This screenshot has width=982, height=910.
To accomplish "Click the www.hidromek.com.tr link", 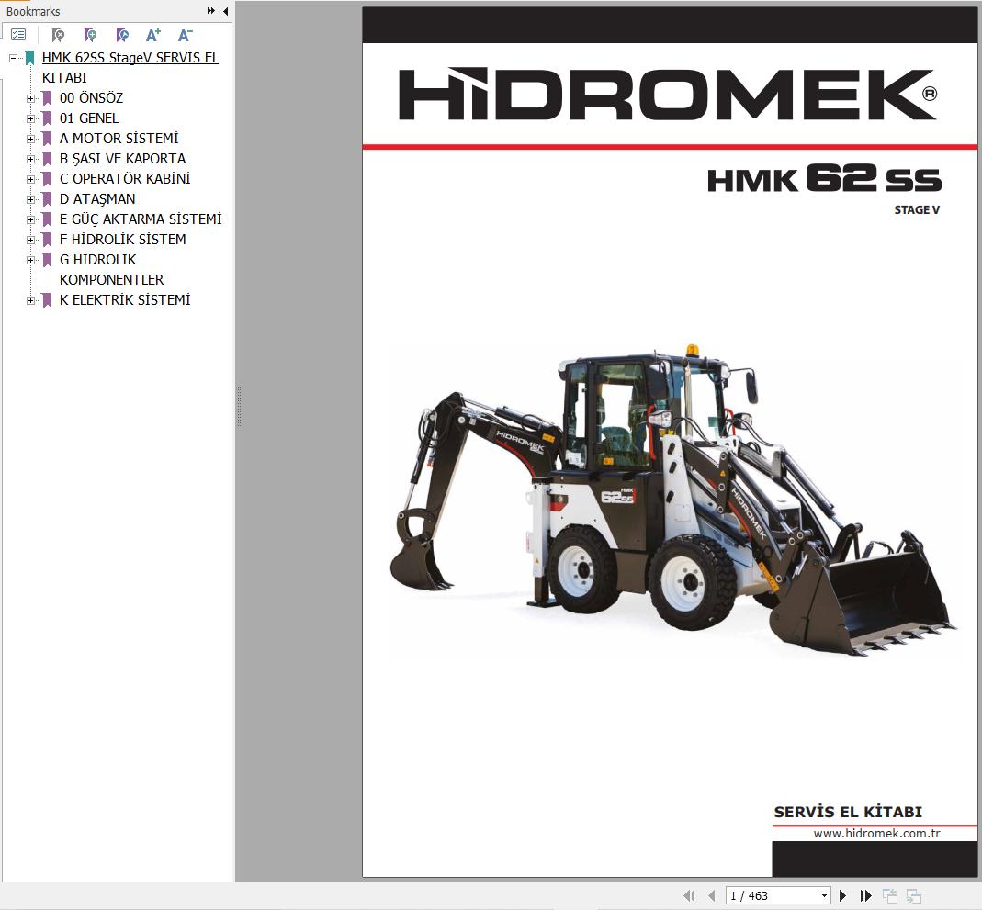I will [x=875, y=833].
